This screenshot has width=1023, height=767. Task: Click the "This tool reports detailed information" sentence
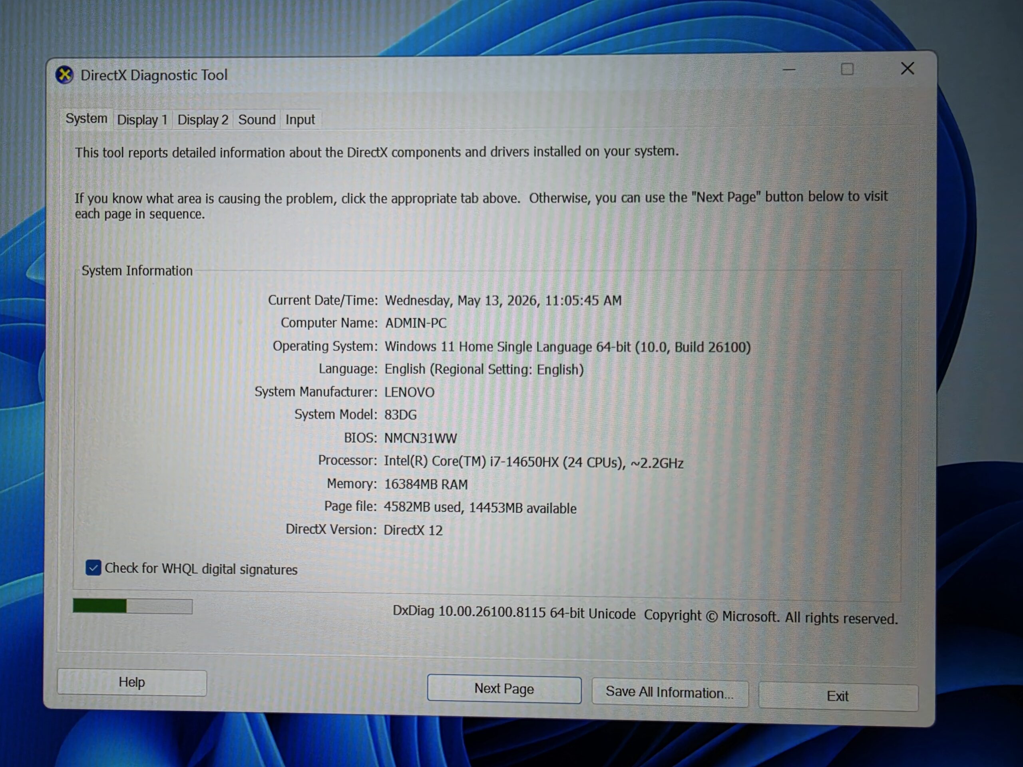(x=377, y=152)
